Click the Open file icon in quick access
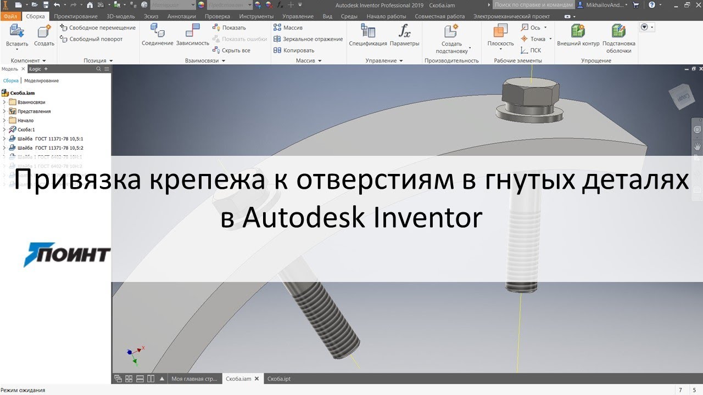This screenshot has height=395, width=703. point(35,4)
